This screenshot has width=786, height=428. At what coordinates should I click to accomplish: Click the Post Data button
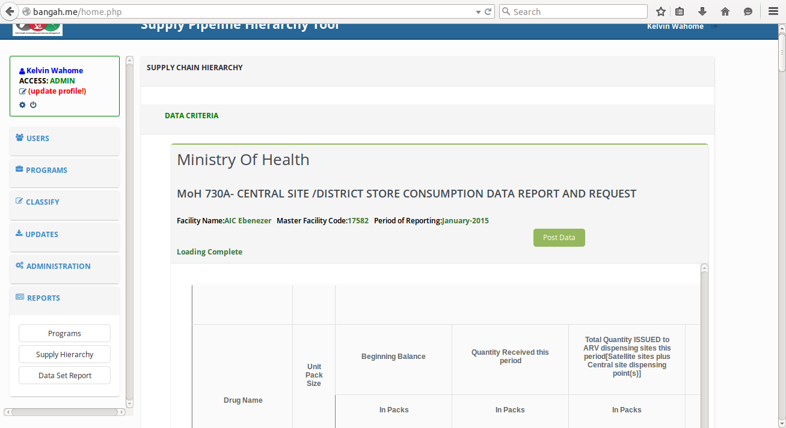[559, 238]
